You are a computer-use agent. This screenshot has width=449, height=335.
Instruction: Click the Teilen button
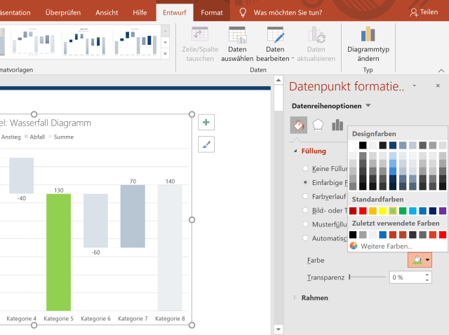pyautogui.click(x=424, y=13)
